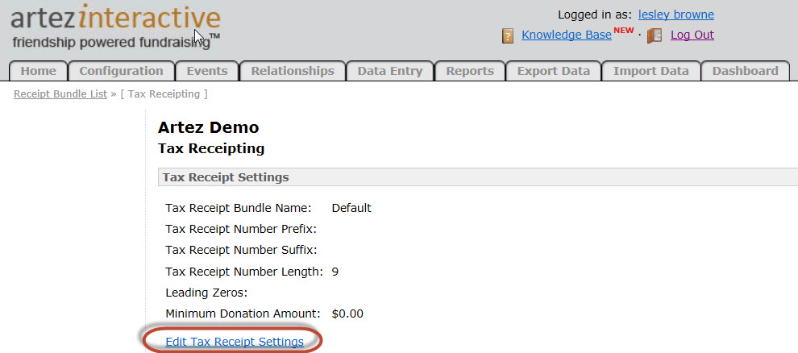
Task: Go to the Relationships tab
Action: click(292, 71)
